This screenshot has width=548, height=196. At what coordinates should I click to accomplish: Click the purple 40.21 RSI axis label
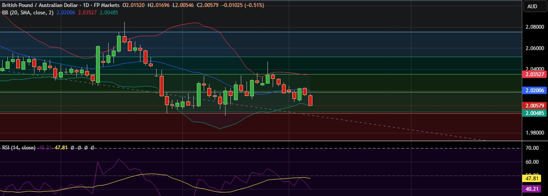533,189
